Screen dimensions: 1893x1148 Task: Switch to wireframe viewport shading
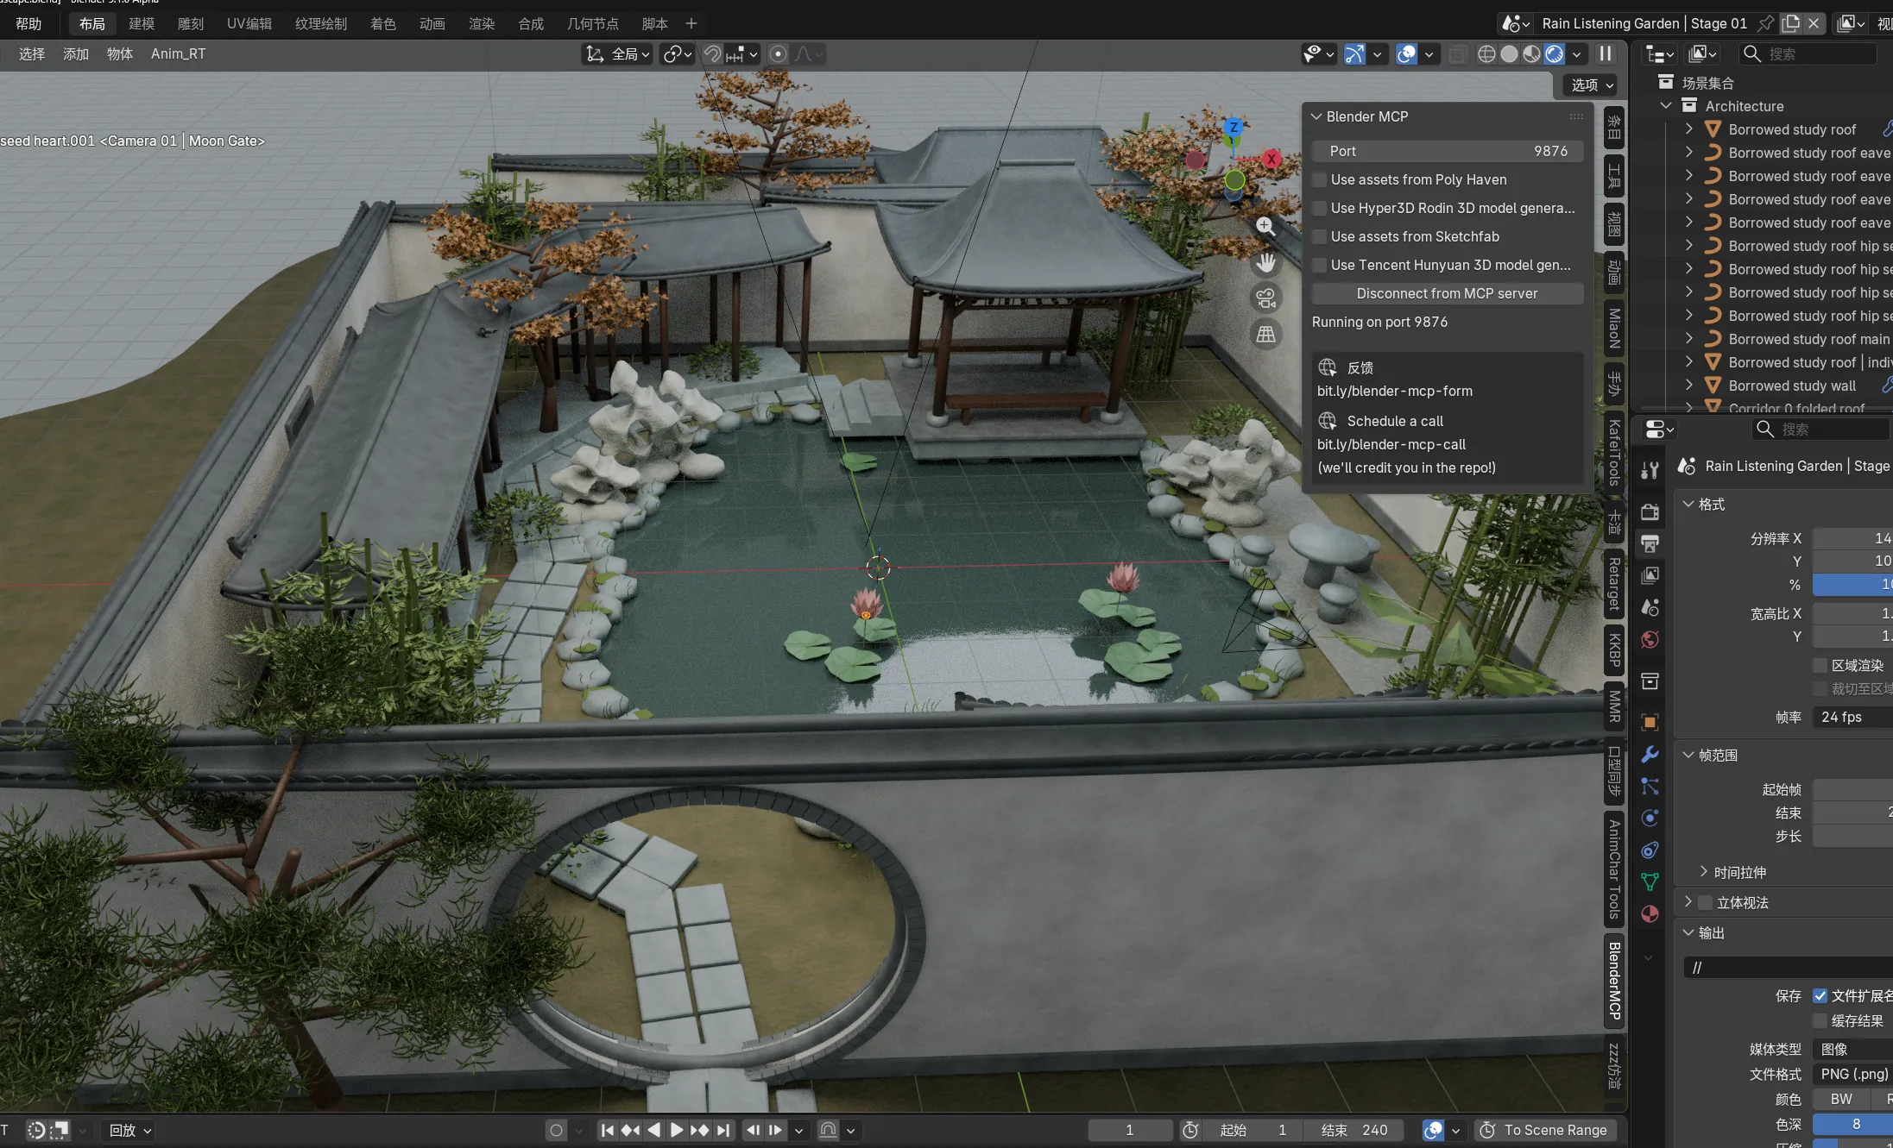pyautogui.click(x=1486, y=54)
